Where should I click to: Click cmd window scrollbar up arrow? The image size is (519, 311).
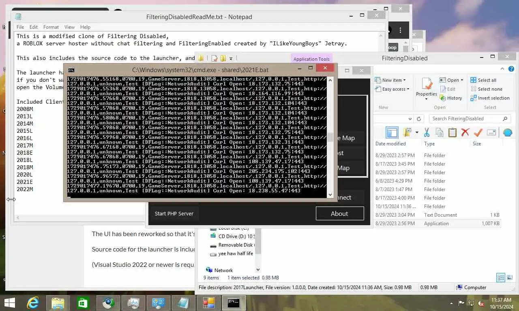click(330, 80)
